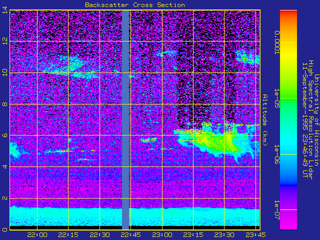Click the 1e-05 colorbar scale label
This screenshot has width=320, height=240.
(276, 98)
